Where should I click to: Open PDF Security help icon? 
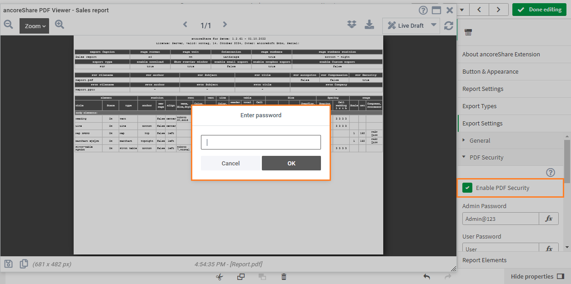551,172
